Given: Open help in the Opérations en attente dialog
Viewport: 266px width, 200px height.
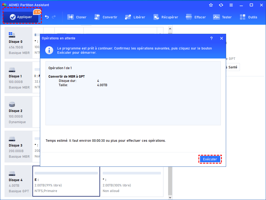Looking at the screenshot, I should tap(211, 38).
